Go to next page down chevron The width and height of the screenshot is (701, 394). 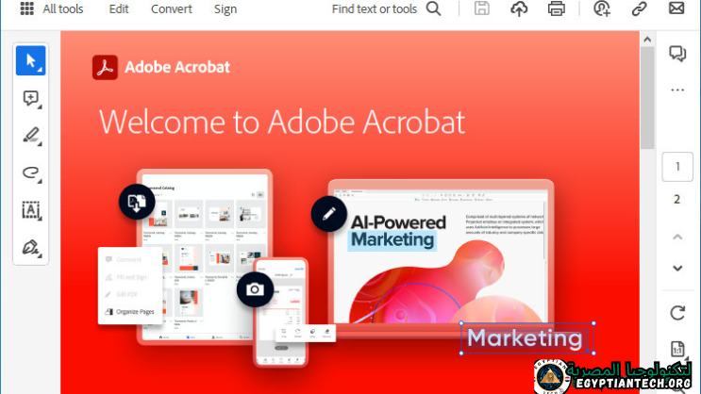coord(676,268)
